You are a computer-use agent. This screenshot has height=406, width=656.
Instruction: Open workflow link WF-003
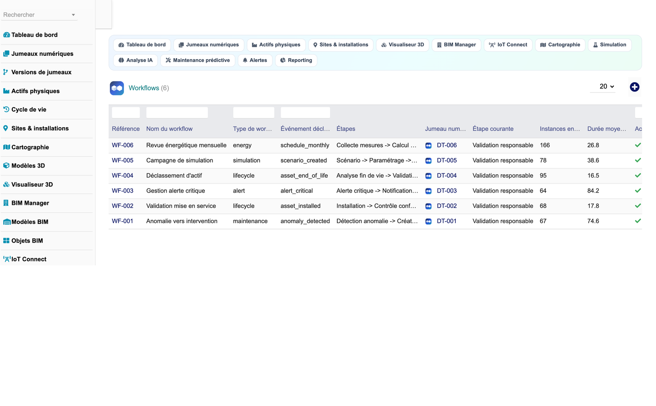click(123, 191)
